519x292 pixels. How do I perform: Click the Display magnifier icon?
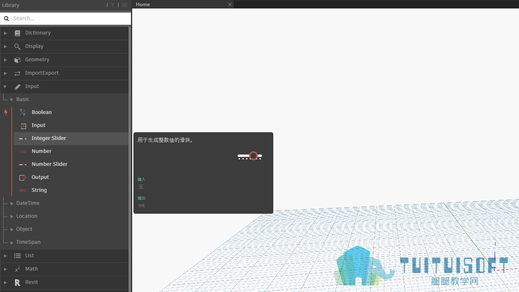point(17,47)
